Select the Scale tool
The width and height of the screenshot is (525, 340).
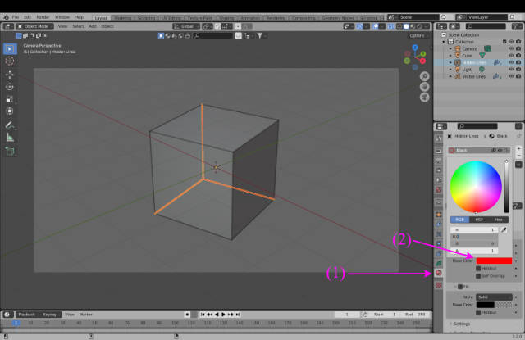point(9,99)
